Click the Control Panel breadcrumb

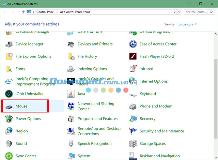45,12
